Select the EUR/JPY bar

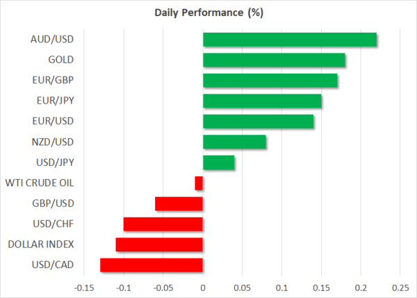click(x=262, y=101)
